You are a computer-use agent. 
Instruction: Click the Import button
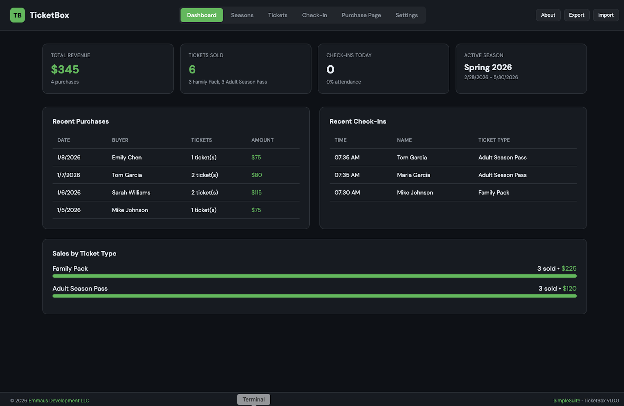(x=606, y=15)
